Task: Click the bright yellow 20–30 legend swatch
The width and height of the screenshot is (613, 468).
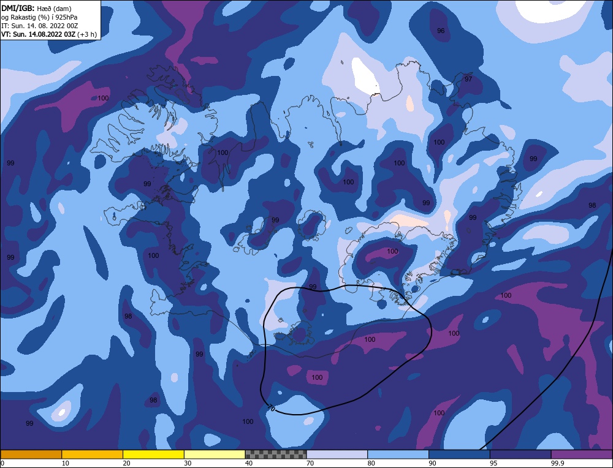Action: tap(153, 454)
